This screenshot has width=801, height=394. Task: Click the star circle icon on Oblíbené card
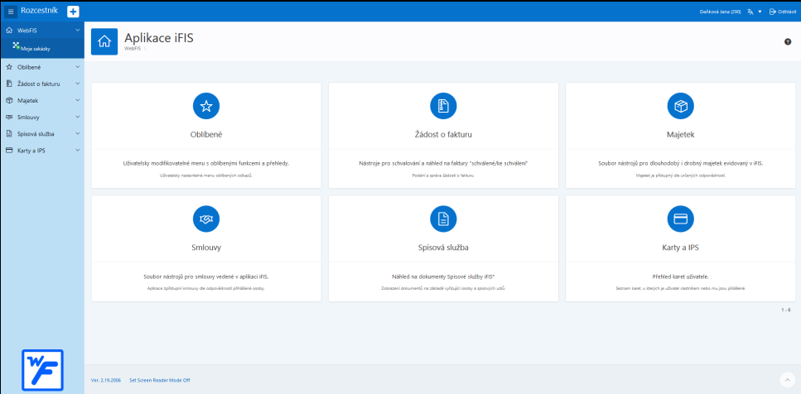pyautogui.click(x=206, y=106)
